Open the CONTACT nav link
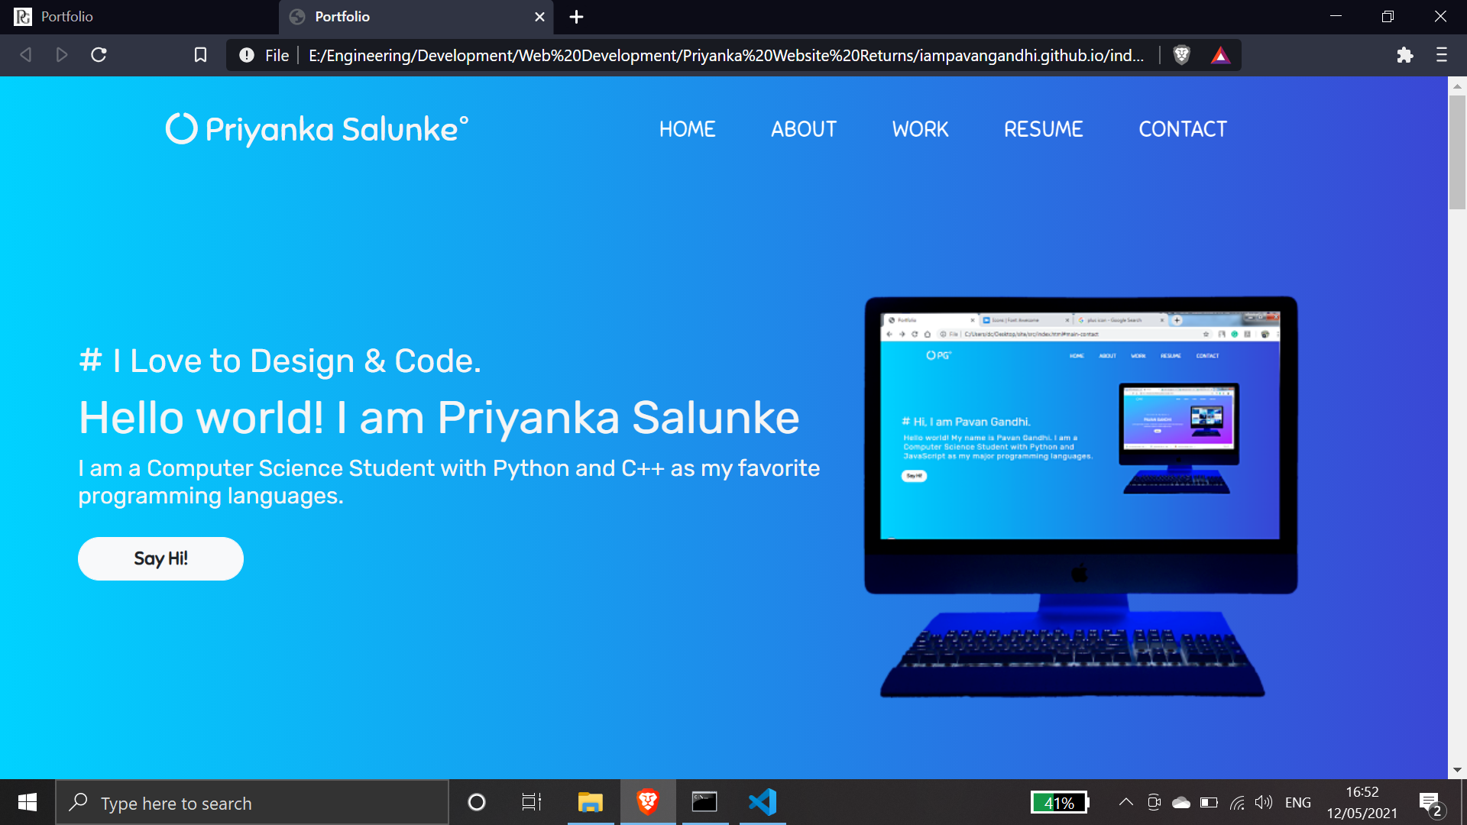1467x825 pixels. (1182, 129)
